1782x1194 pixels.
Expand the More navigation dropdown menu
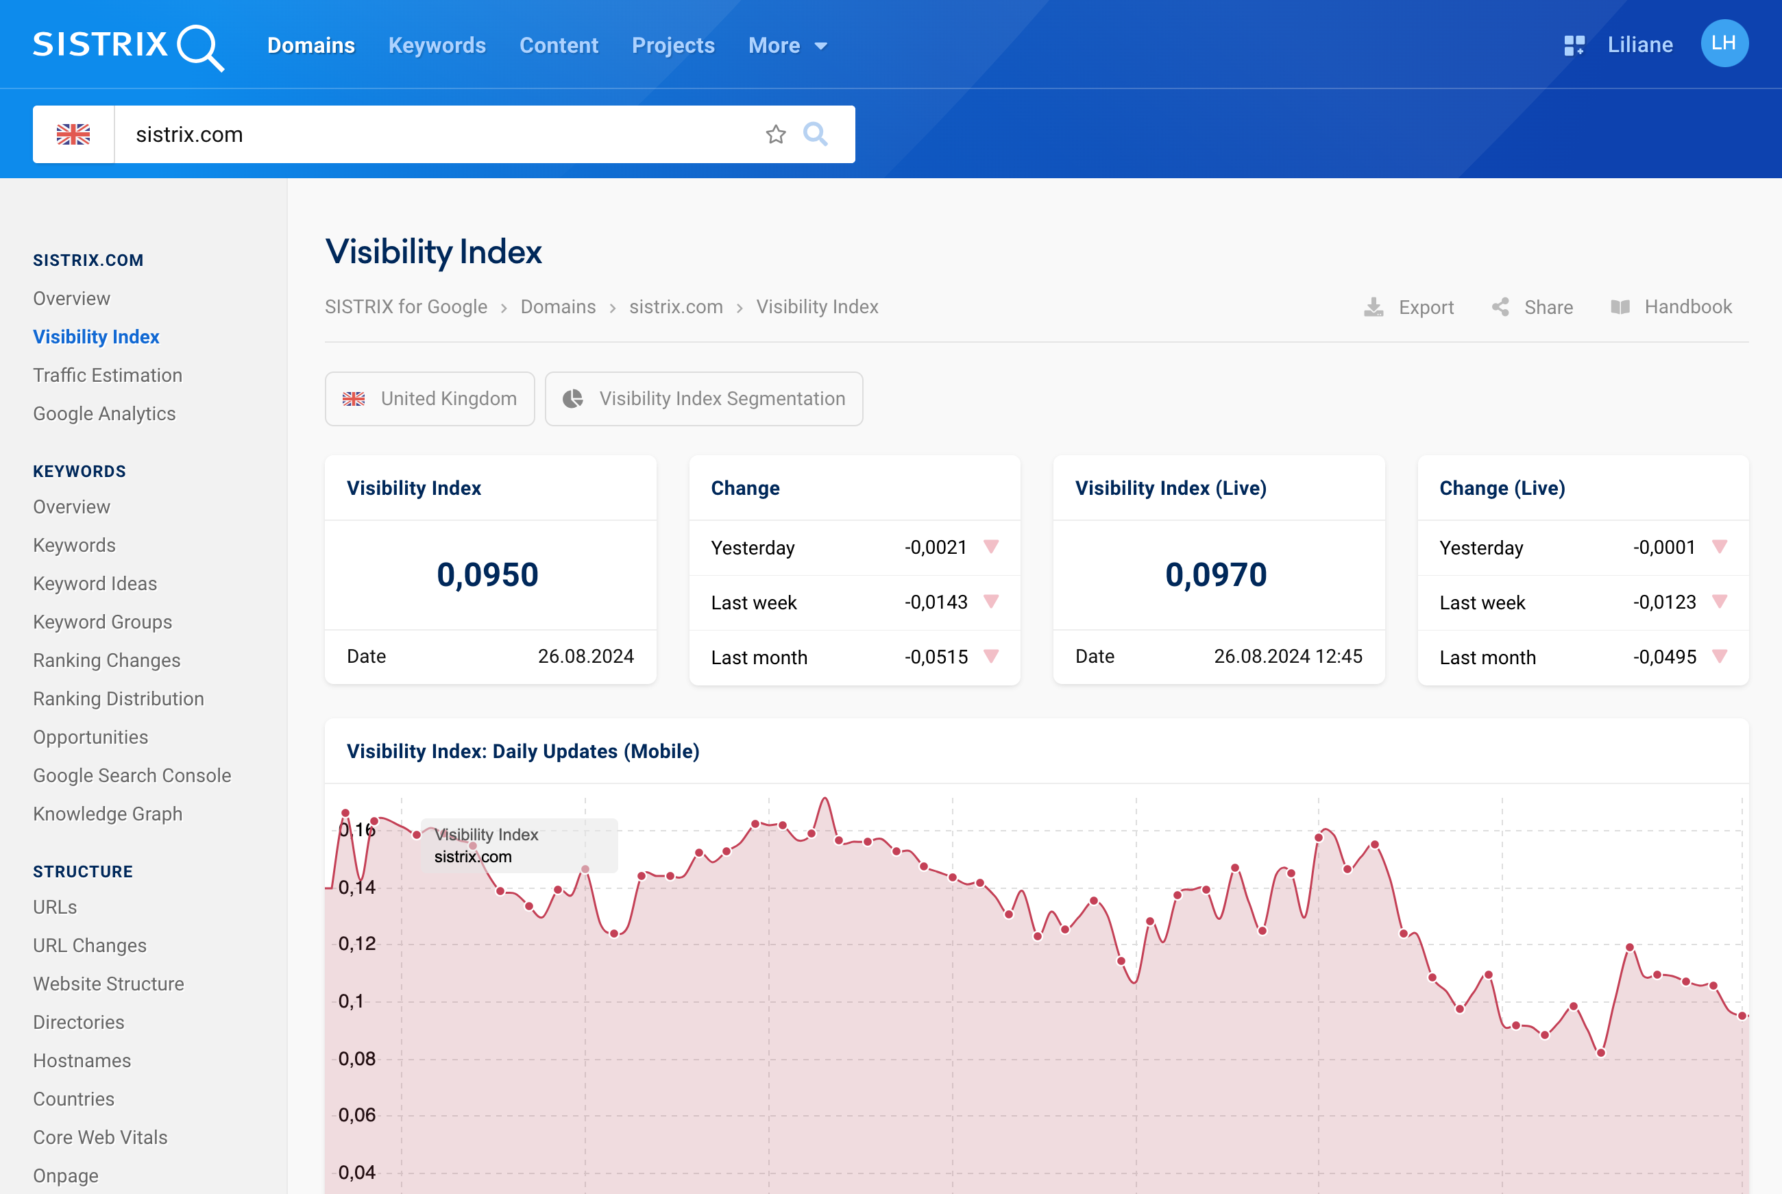[x=785, y=44]
